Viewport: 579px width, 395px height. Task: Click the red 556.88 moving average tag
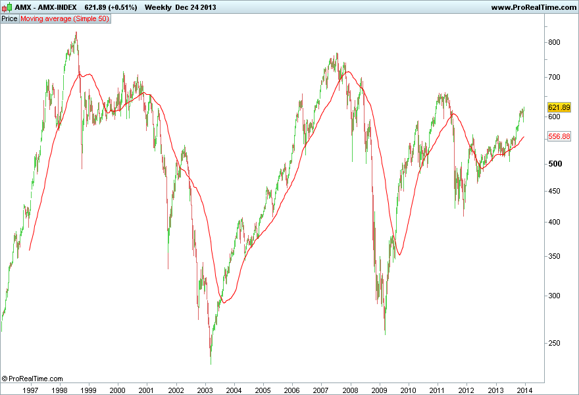click(x=559, y=136)
